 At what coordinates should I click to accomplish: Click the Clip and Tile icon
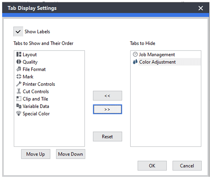pyautogui.click(x=19, y=99)
